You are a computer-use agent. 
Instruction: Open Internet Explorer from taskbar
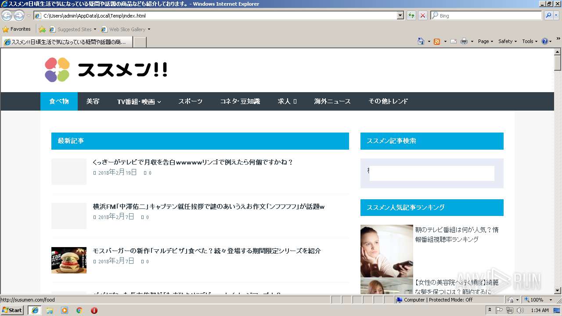coord(35,310)
